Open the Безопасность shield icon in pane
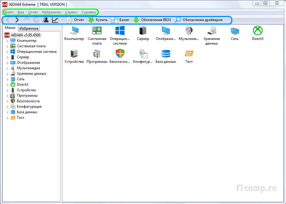 120,53
